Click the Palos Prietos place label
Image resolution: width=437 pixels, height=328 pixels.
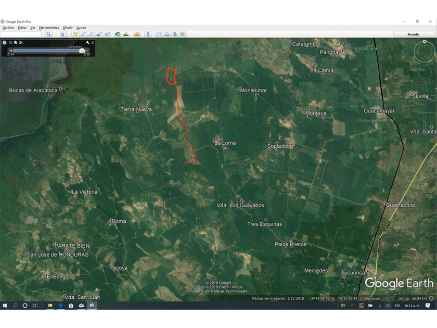290,244
